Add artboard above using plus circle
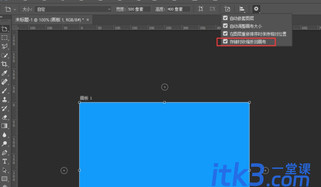The image size is (321, 187). pyautogui.click(x=165, y=87)
